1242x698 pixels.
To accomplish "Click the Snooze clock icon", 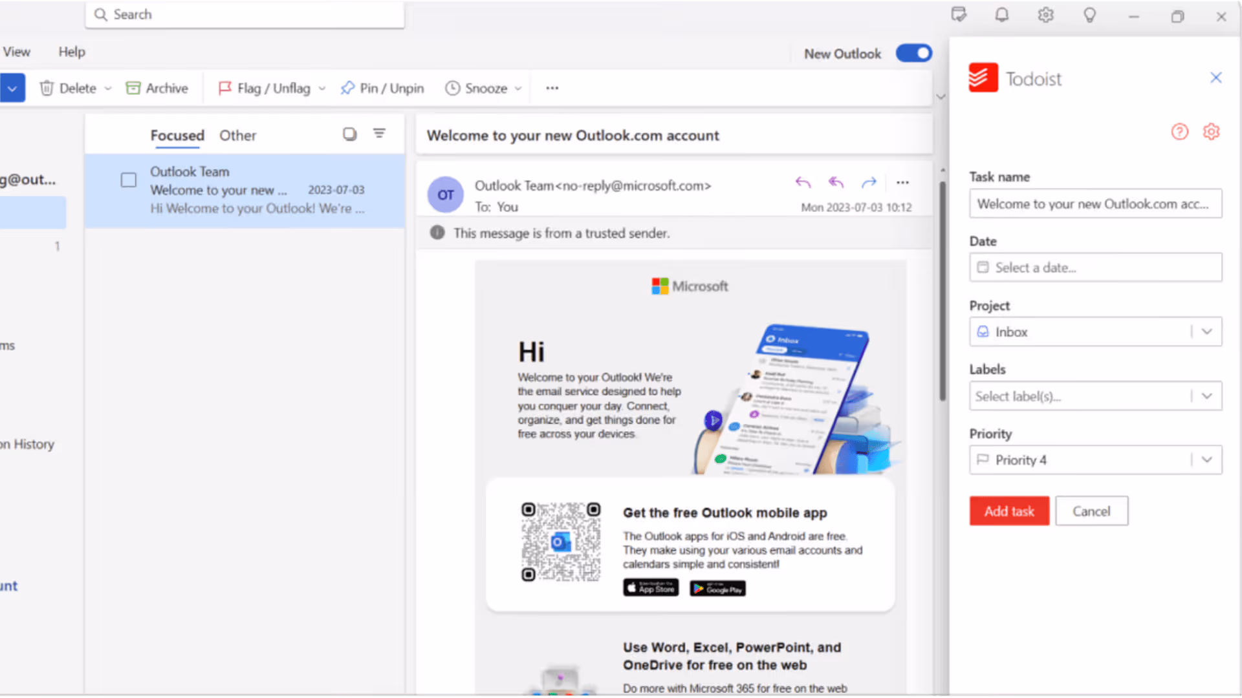I will 452,88.
